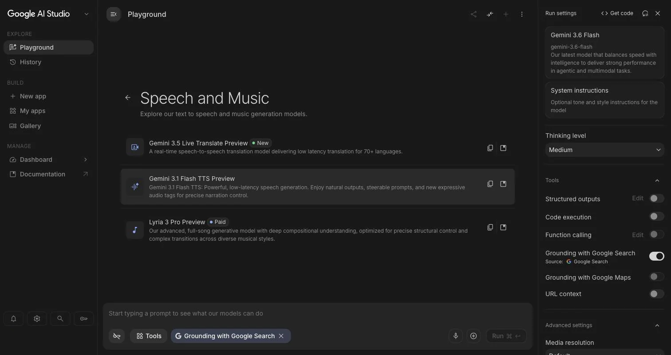Enable the Code execution toggle
The image size is (671, 355).
656,217
